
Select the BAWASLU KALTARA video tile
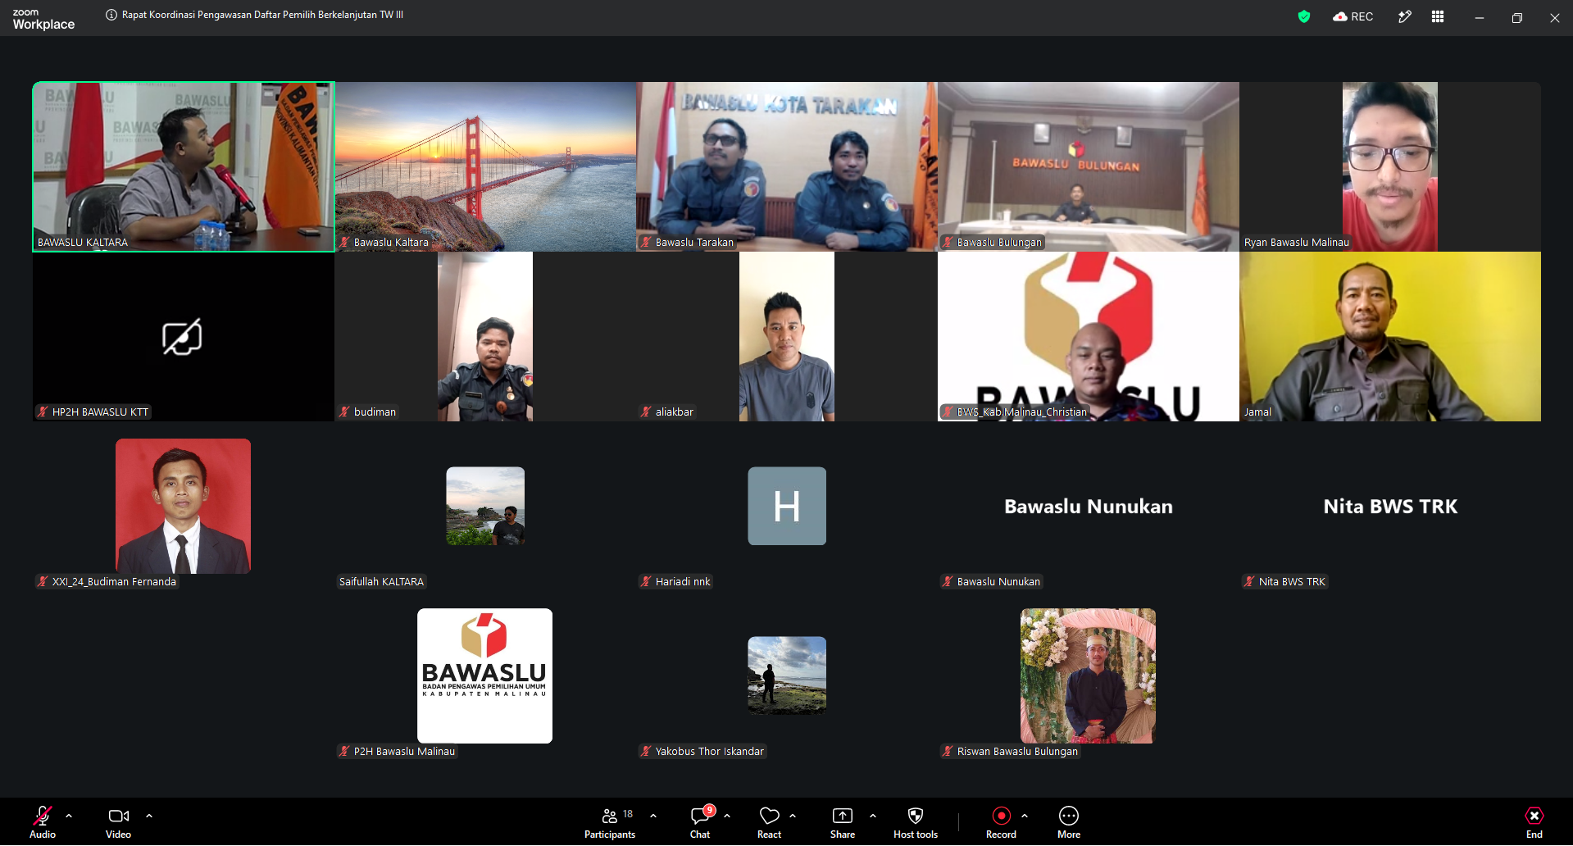click(x=184, y=166)
